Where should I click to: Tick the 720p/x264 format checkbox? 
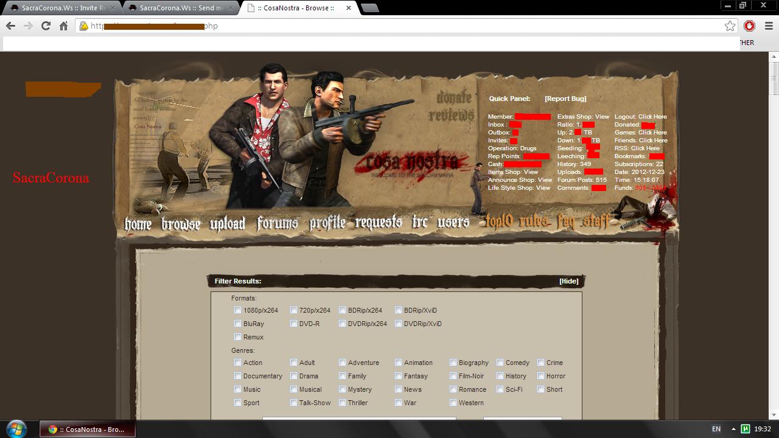click(294, 310)
